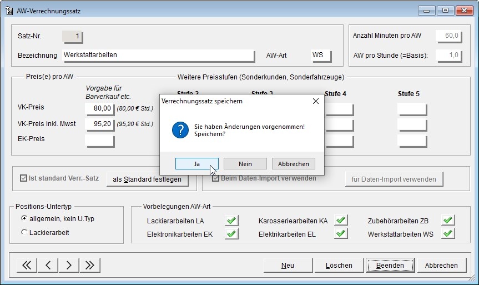Click 'Vorgabe für Barverkauf etc.' text

click(x=108, y=92)
